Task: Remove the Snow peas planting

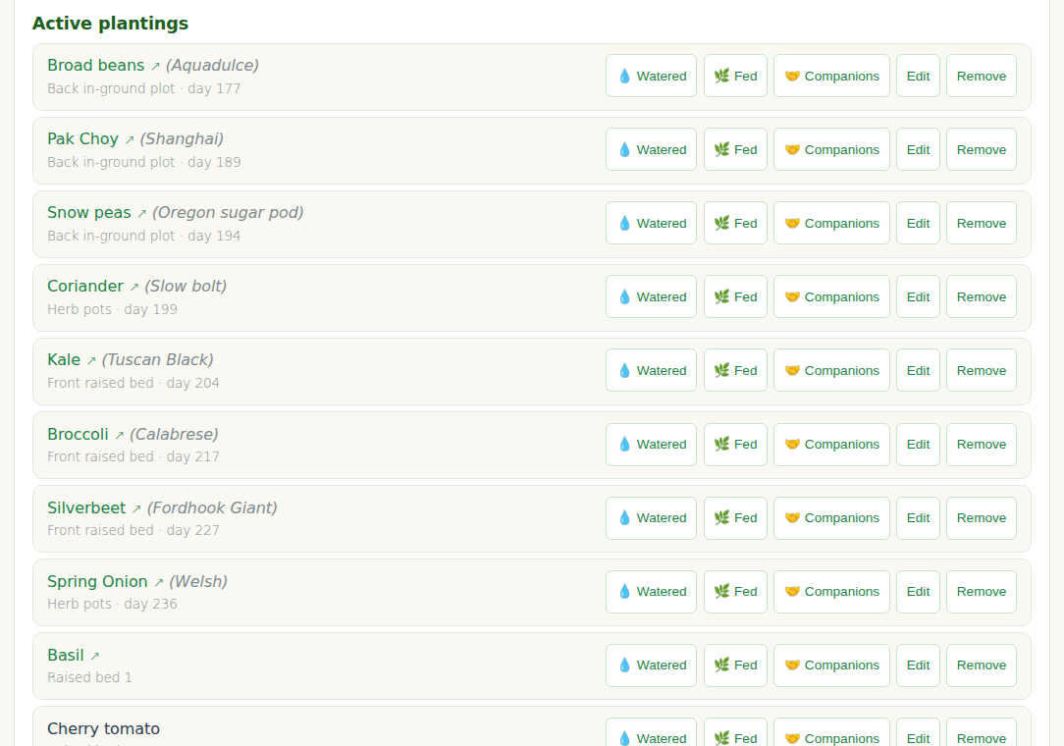Action: 982,224
